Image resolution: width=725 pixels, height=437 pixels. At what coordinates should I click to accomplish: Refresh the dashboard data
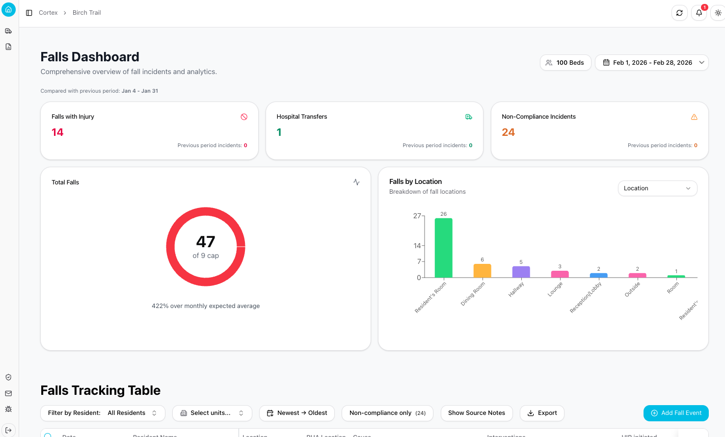tap(679, 13)
